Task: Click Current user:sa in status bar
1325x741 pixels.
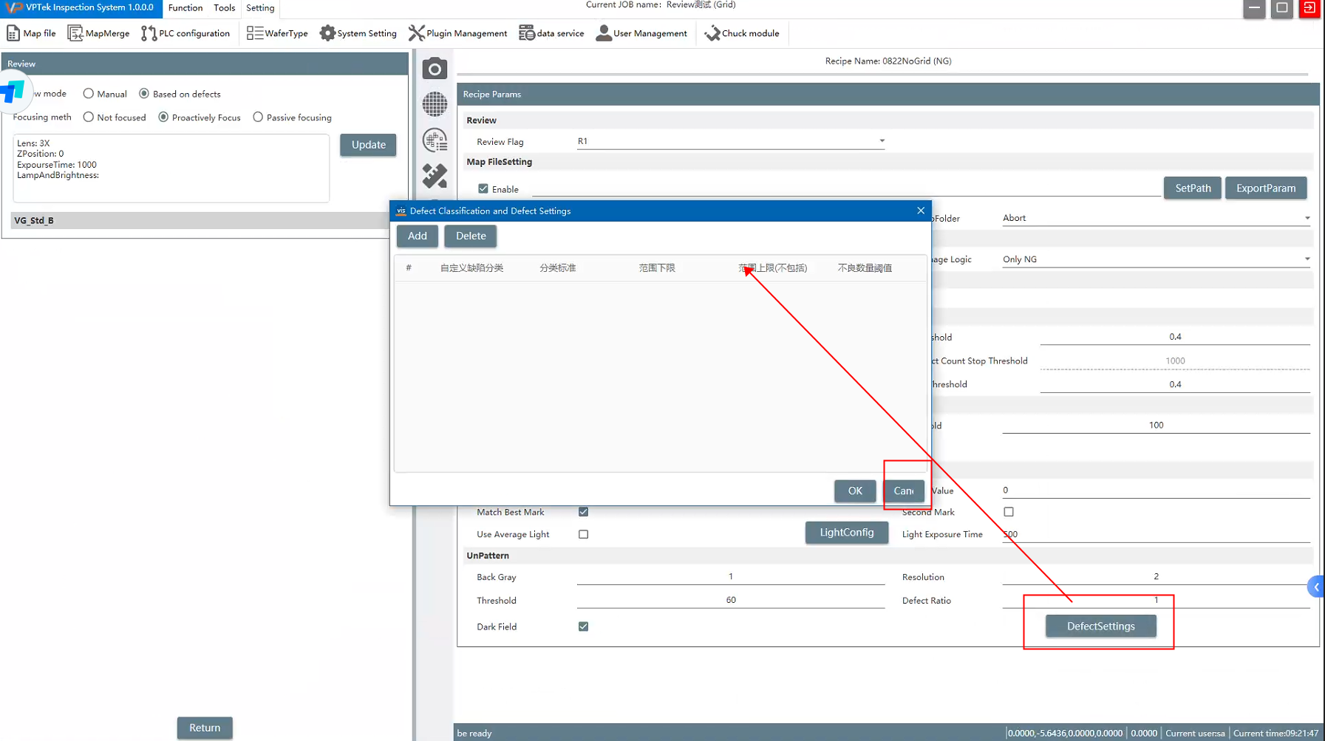Action: [x=1195, y=733]
